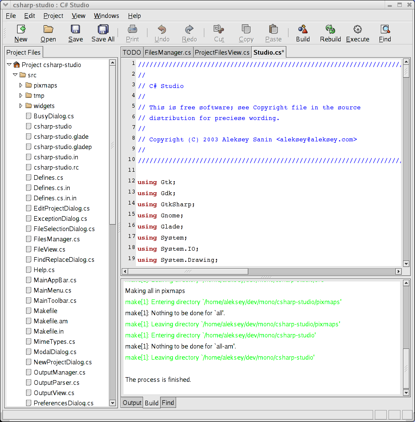Run the program with the Execute icon
Image resolution: width=415 pixels, height=422 pixels.
tap(357, 33)
